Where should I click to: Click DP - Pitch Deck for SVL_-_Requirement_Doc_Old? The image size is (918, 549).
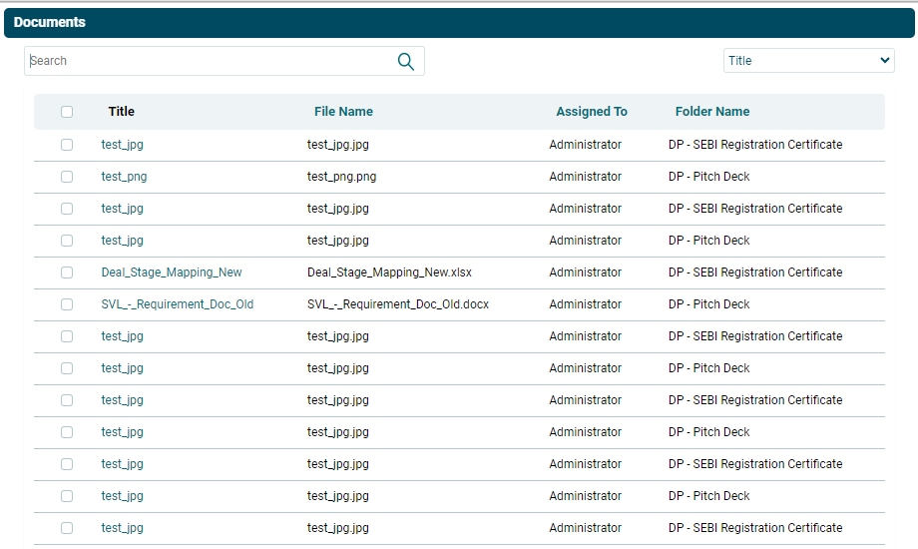point(708,304)
